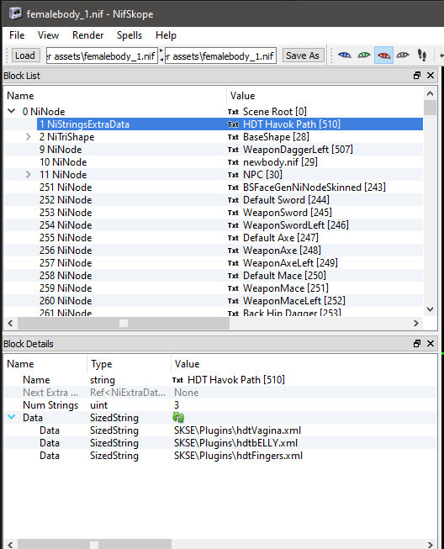Click the Txt icon beside Default Axe
The width and height of the screenshot is (444, 549).
[233, 238]
